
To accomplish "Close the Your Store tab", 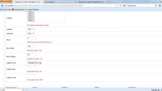I will coord(74,2).
